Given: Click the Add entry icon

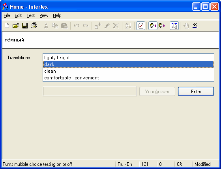Looking at the screenshot, I should coord(98,26).
